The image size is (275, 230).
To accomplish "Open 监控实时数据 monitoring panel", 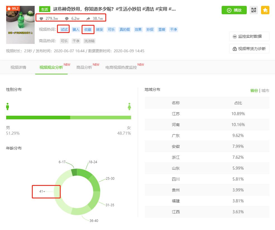I will [x=249, y=36].
